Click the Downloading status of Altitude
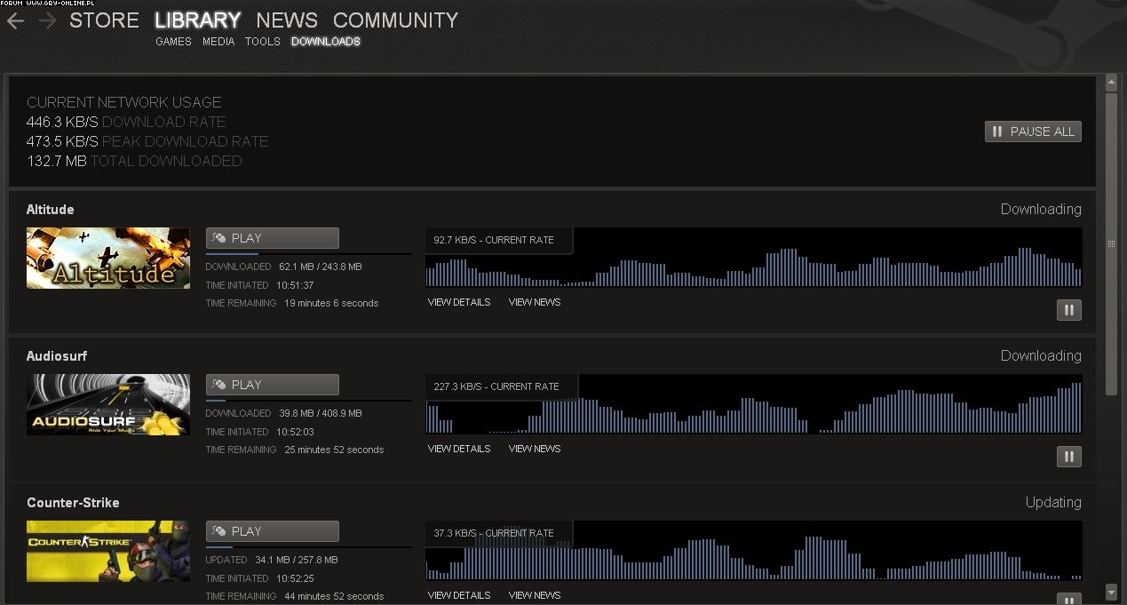This screenshot has width=1127, height=605. pyautogui.click(x=1041, y=210)
